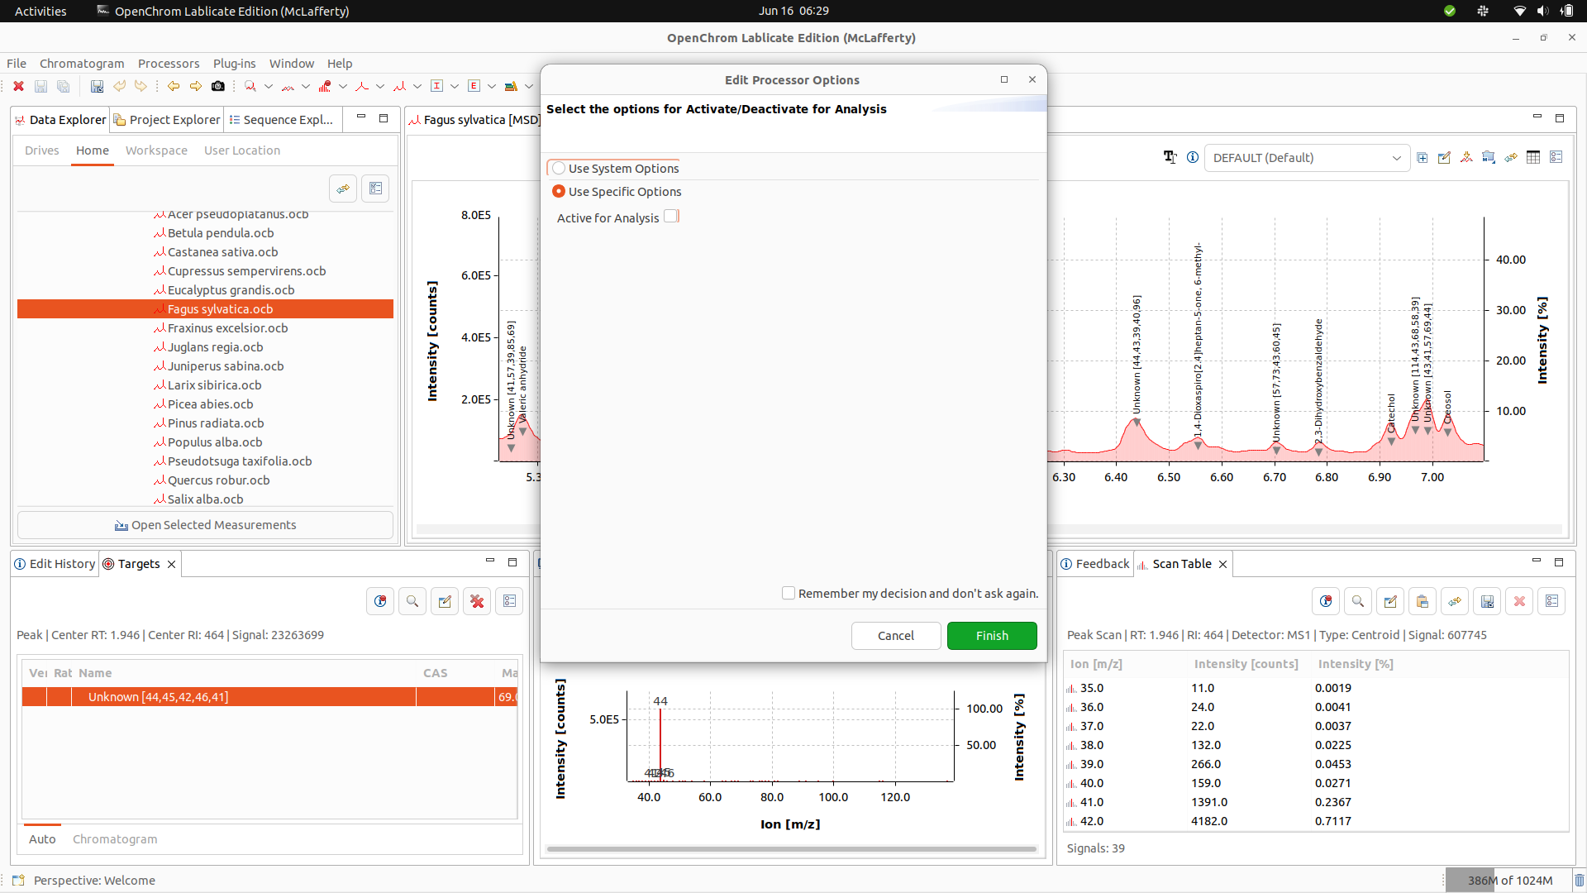Viewport: 1587px width, 893px height.
Task: Click the books library icon in toolbar
Action: point(511,86)
